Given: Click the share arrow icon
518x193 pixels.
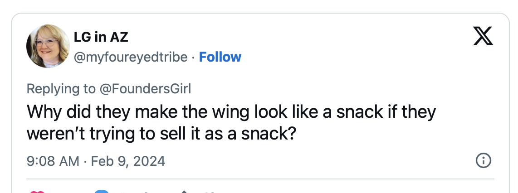Looking at the screenshot, I should [185, 192].
